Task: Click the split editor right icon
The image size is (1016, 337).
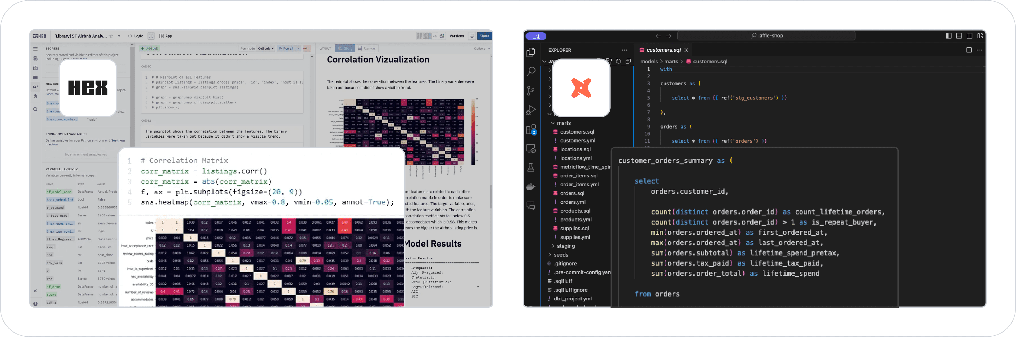Action: coord(969,50)
